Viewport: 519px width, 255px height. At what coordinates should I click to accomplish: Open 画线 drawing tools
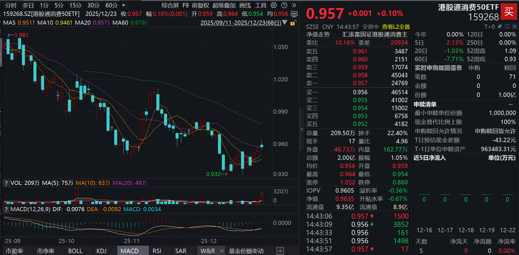(245, 5)
